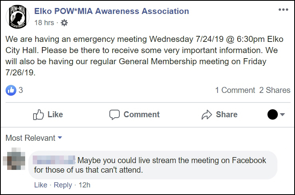This screenshot has height=195, width=295.
Task: Click the black circle profile selector
Action: 272,114
